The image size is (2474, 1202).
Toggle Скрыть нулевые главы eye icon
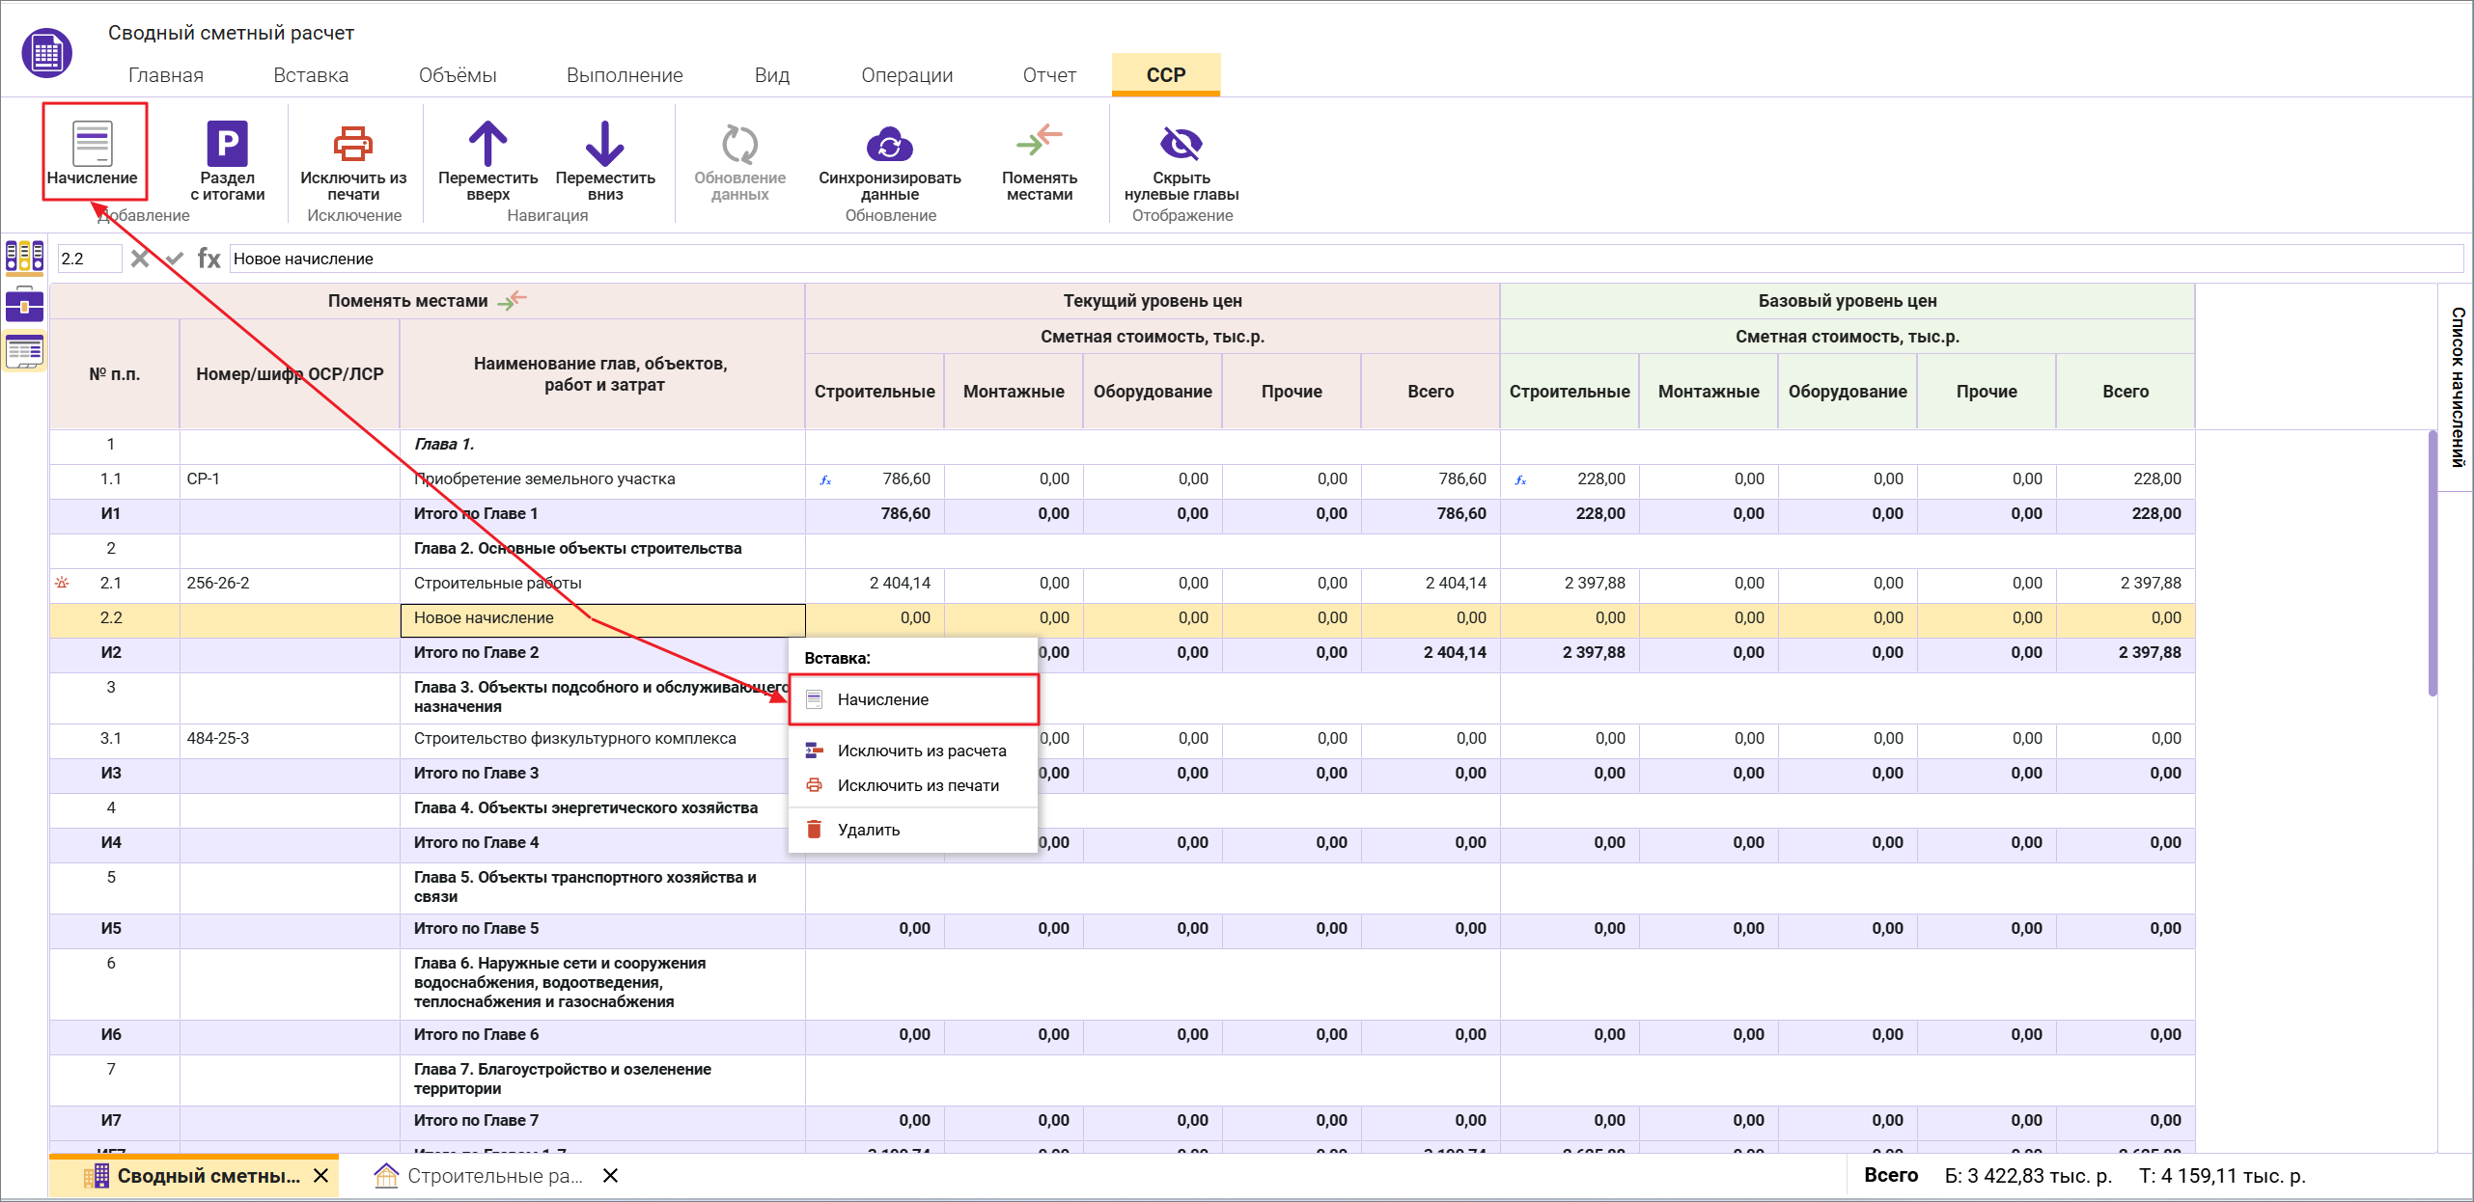tap(1181, 145)
